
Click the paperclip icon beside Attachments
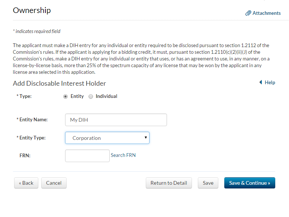pos(248,13)
